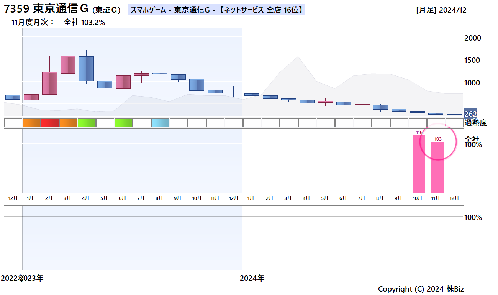The width and height of the screenshot is (498, 295).
Task: Click the blue candlestick for October 2023
Action: coord(197,85)
